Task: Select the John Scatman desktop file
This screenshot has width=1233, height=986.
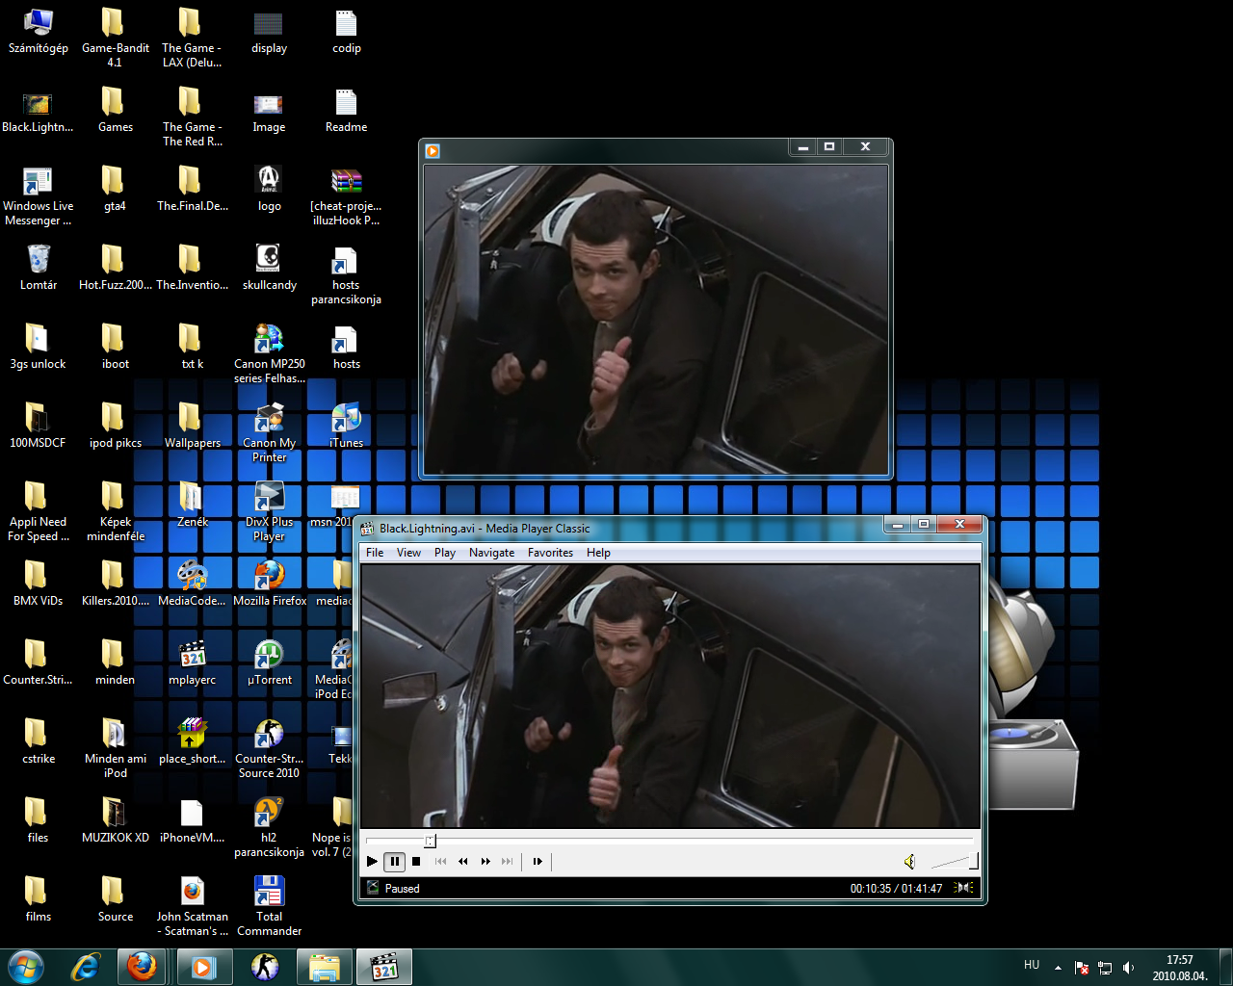Action: pyautogui.click(x=193, y=907)
